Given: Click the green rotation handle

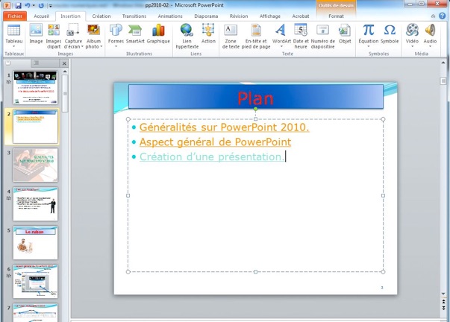Looking at the screenshot, I should [255, 109].
